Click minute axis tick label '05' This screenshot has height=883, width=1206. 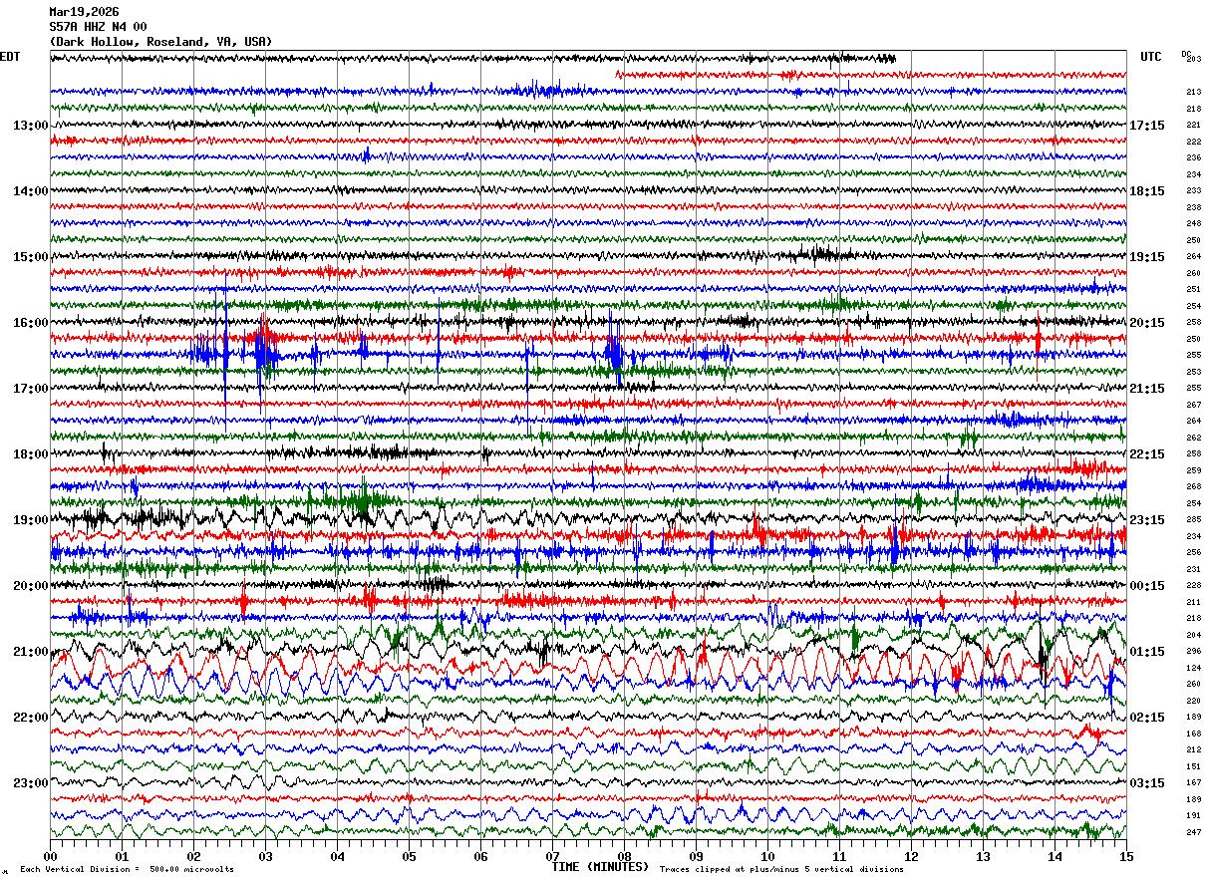click(409, 856)
